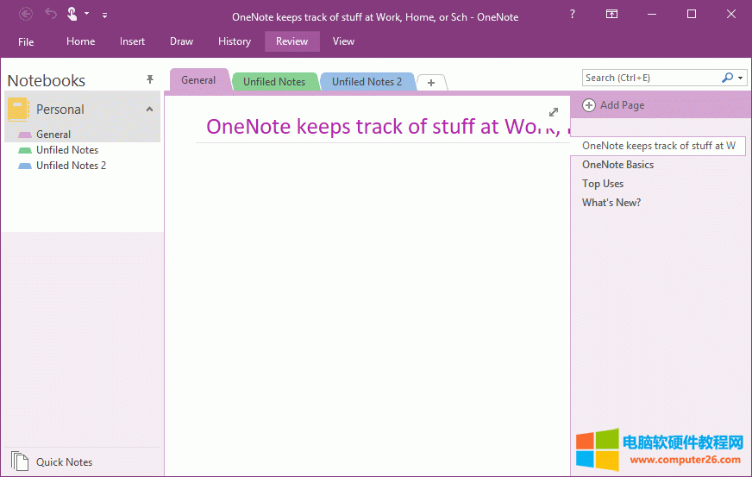
Task: Switch to the Insert ribbon tab
Action: [132, 41]
